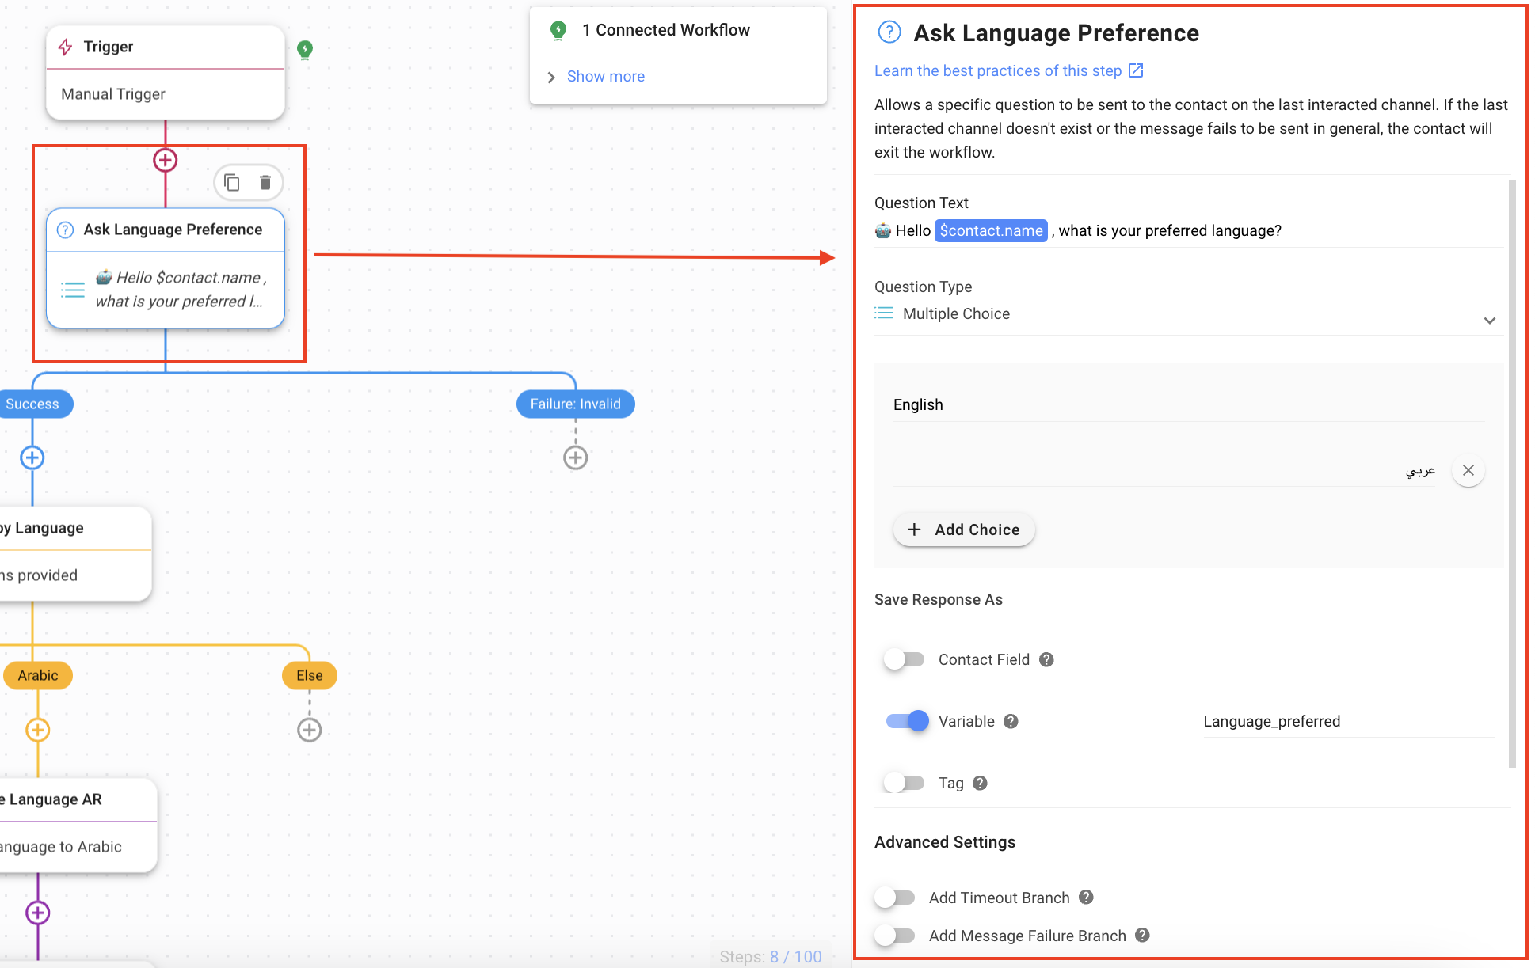Screen dimensions: 1535x968
Task: Remove the Arabic choice with X
Action: (1468, 470)
